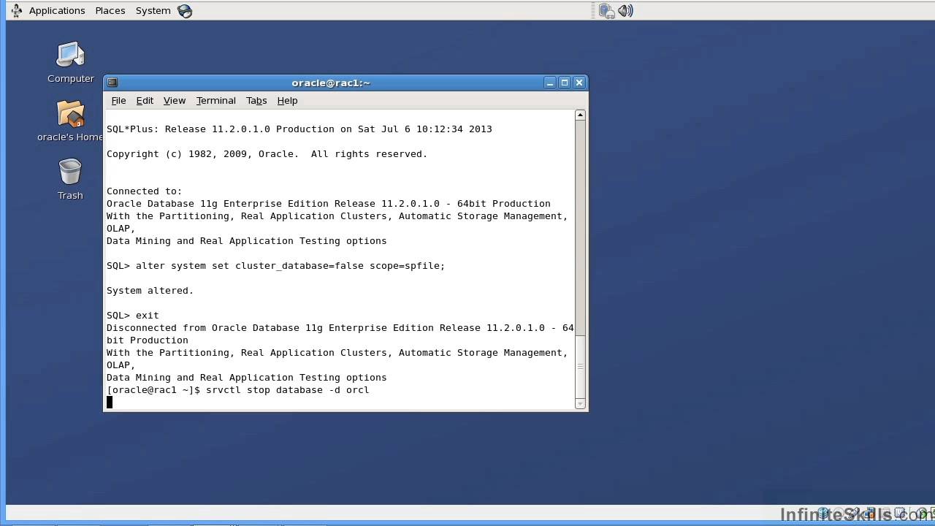Click the 'Copyright (c) 1982, 2009, Oracle' line

[x=267, y=154]
